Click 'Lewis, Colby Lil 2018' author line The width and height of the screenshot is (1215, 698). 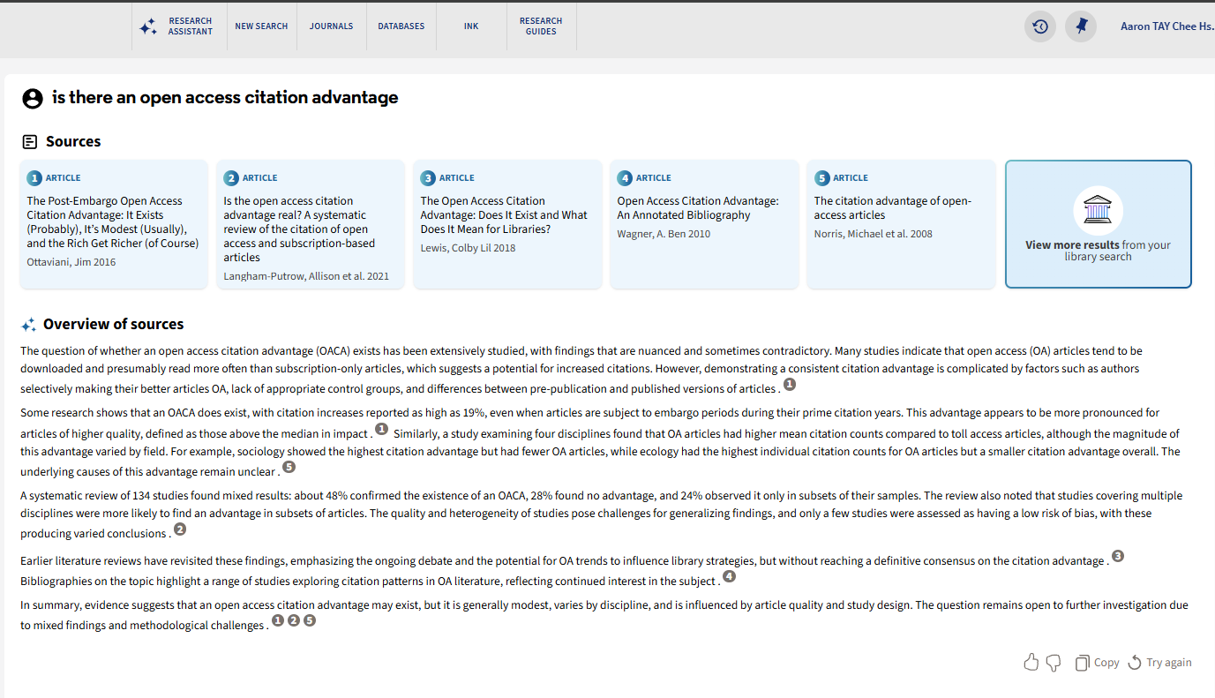tap(468, 248)
